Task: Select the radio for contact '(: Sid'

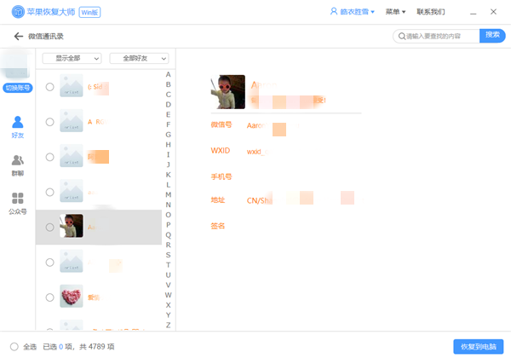Action: [x=50, y=87]
